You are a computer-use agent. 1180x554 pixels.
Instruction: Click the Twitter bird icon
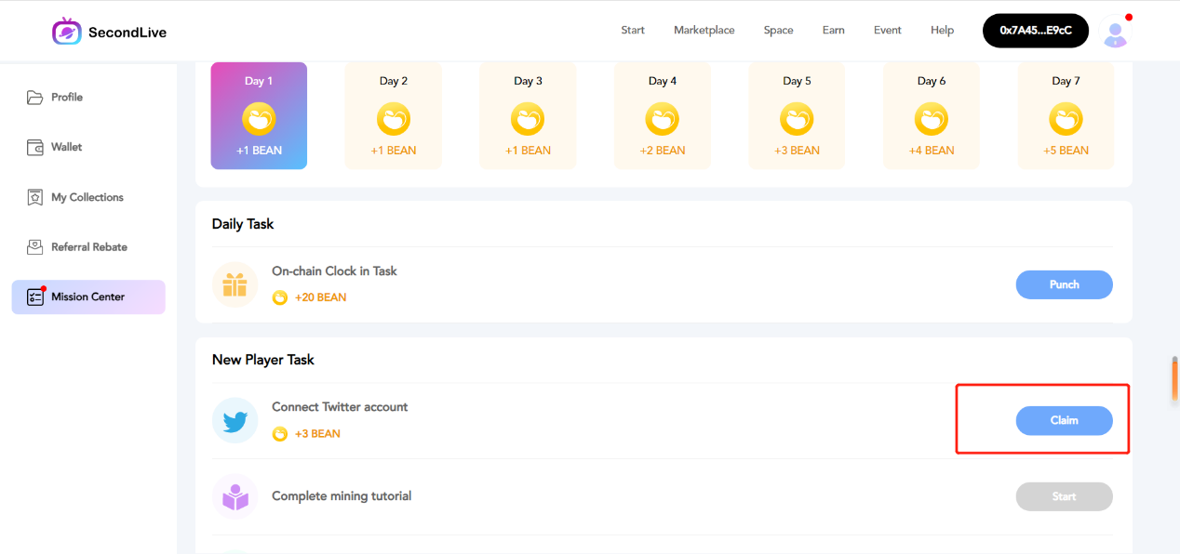pyautogui.click(x=235, y=421)
